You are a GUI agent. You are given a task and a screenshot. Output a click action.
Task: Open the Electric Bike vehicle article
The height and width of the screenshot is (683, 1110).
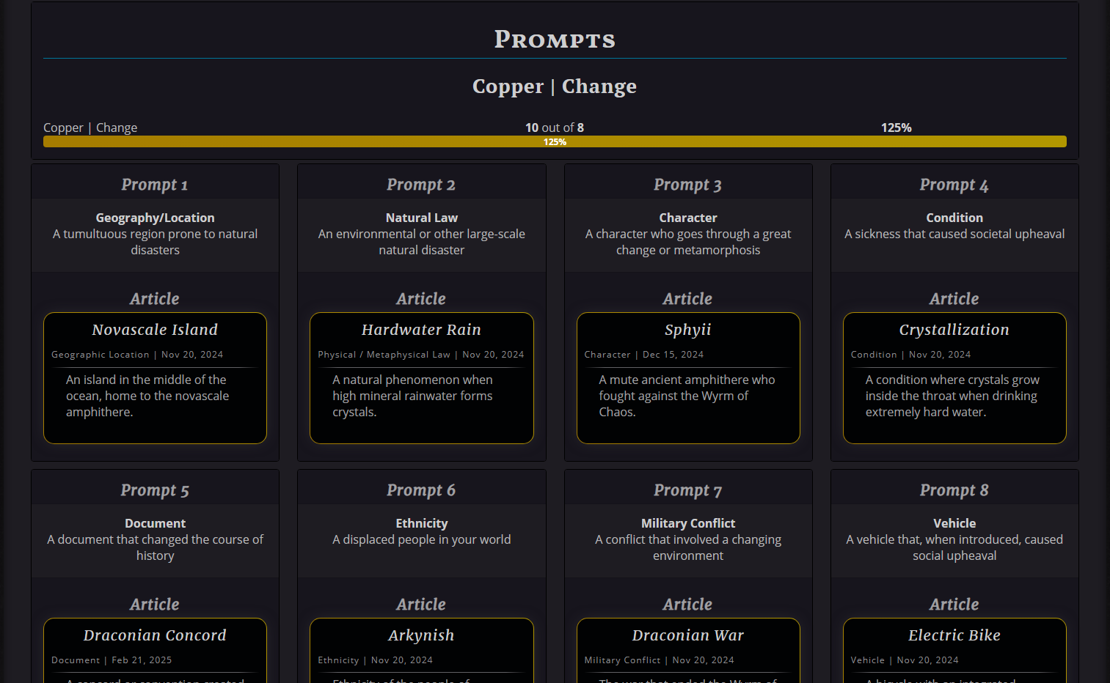954,635
